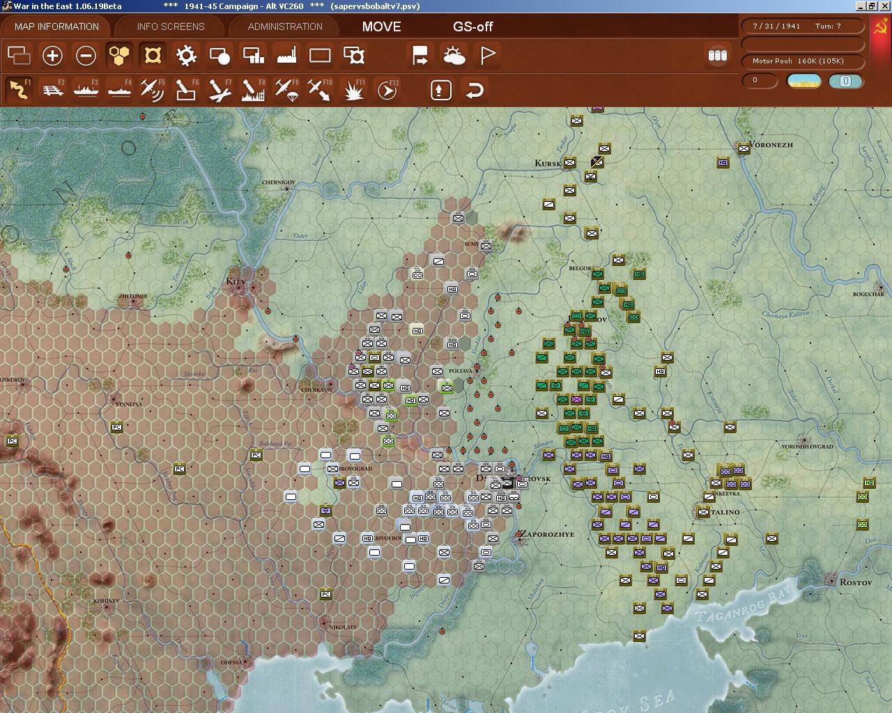Click the unit-with-gear overlay icon
Viewport: 892px width, 713px height.
(x=353, y=56)
